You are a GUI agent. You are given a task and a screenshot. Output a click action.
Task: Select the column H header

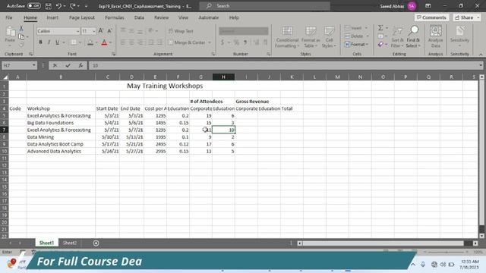point(223,77)
